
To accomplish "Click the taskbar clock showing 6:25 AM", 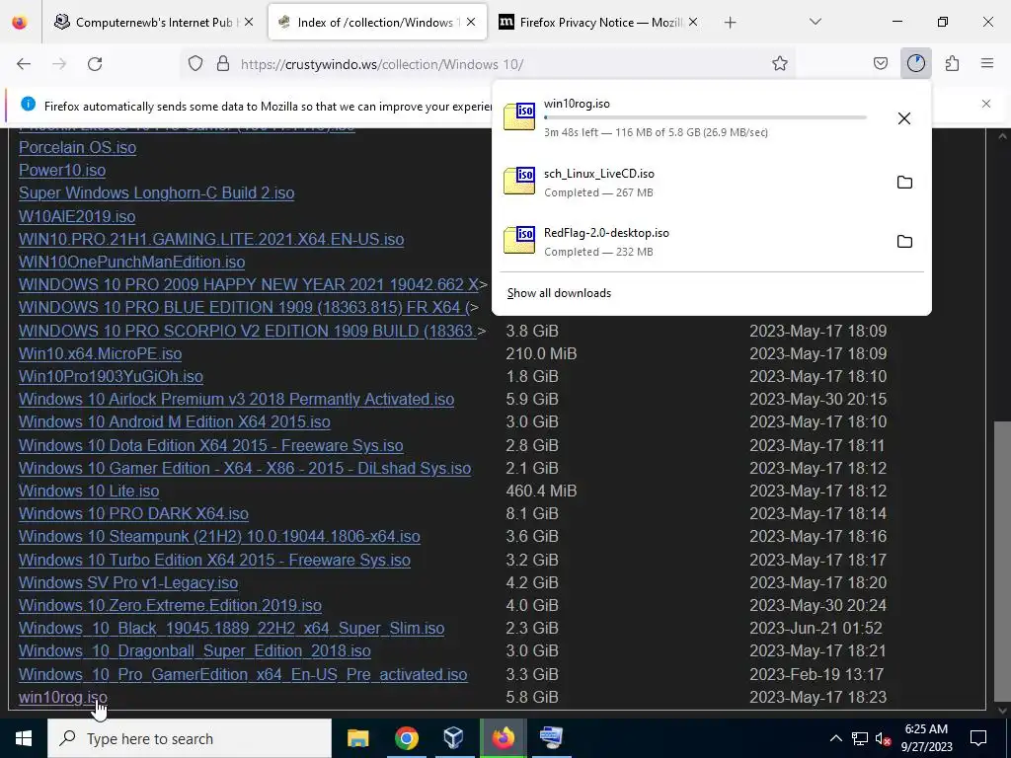I will [x=926, y=738].
